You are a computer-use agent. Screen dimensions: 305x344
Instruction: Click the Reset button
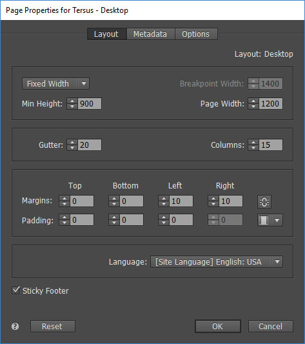(53, 326)
